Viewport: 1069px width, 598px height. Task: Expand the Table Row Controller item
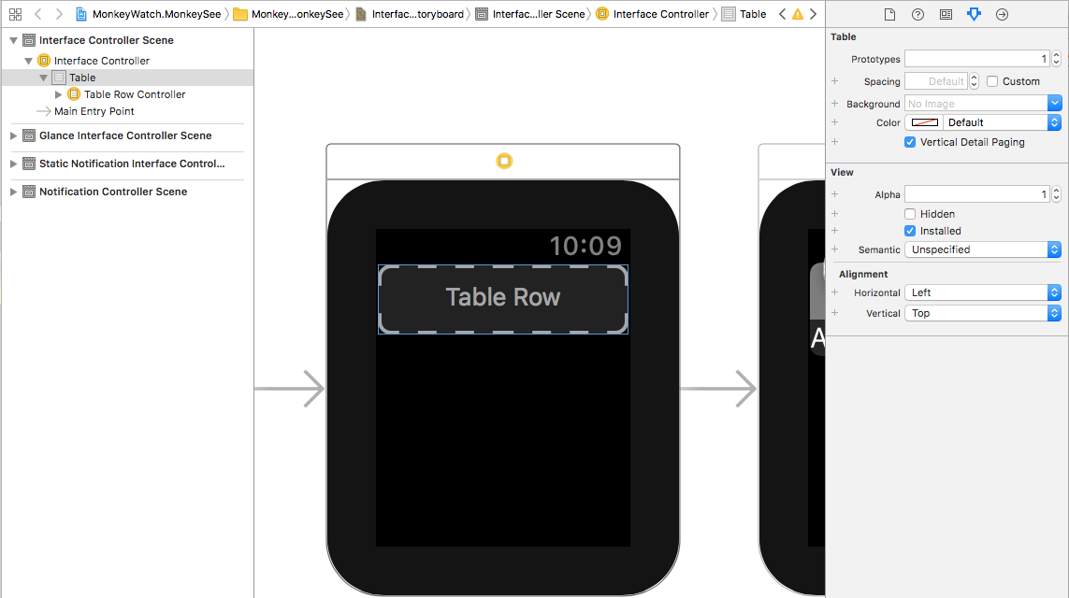[x=58, y=94]
